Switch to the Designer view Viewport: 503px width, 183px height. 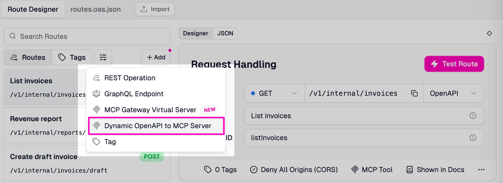click(195, 33)
